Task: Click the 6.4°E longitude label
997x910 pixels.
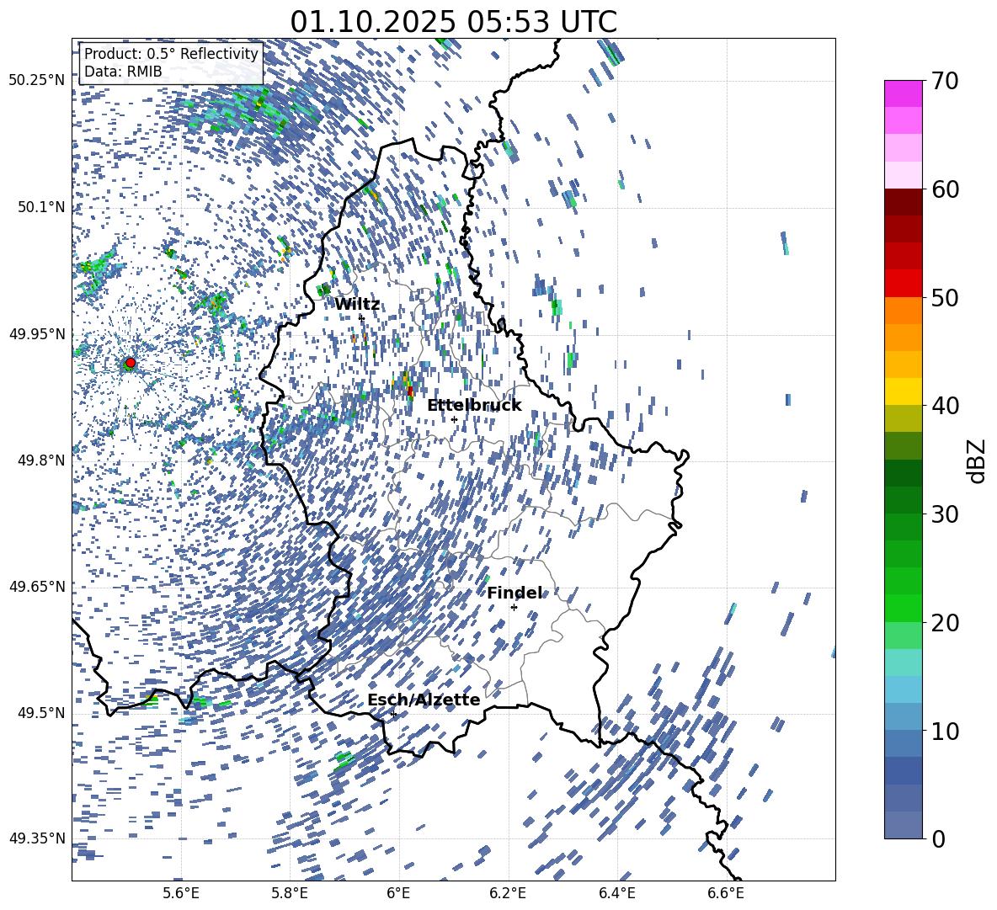Action: coord(616,893)
